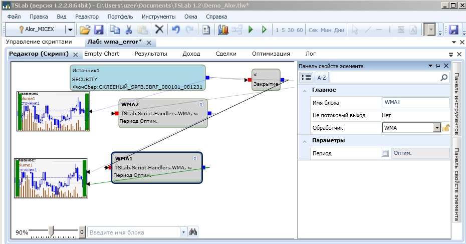Image resolution: width=466 pixels, height=244 pixels.
Task: Collapse the Параметры property section
Action: 304,140
